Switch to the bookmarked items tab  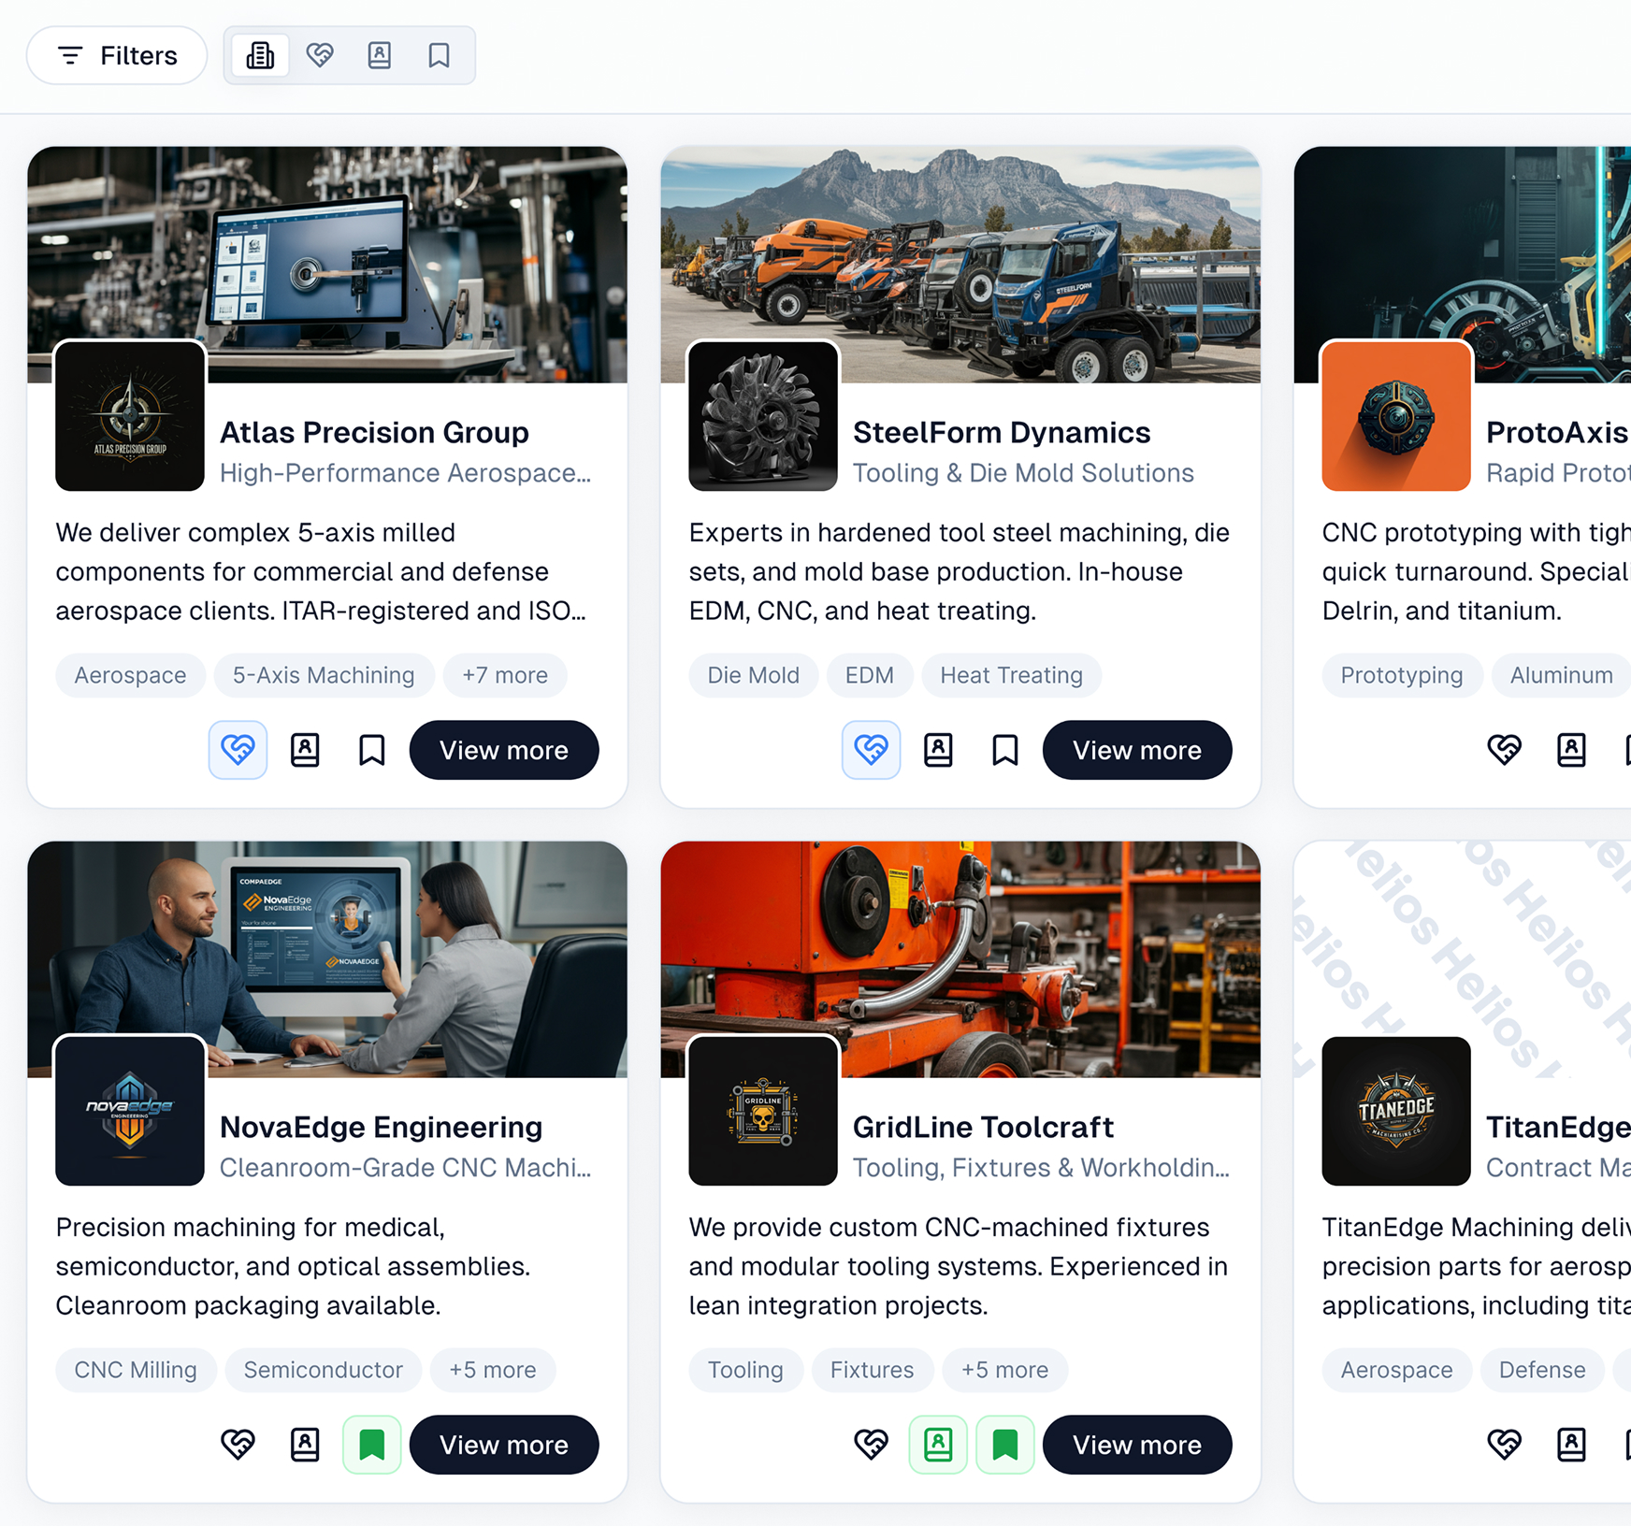point(439,56)
